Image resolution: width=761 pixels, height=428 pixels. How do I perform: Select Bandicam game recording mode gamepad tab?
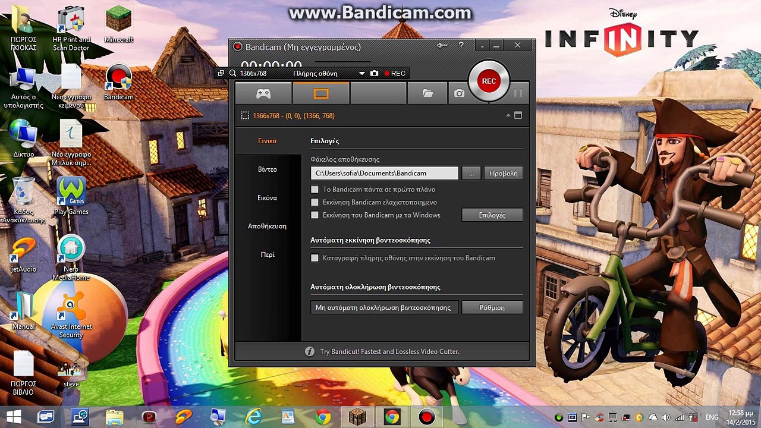[x=263, y=93]
